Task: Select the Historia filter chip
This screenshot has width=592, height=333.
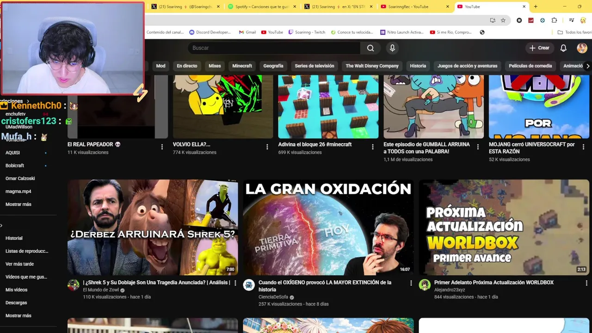Action: coord(418,66)
